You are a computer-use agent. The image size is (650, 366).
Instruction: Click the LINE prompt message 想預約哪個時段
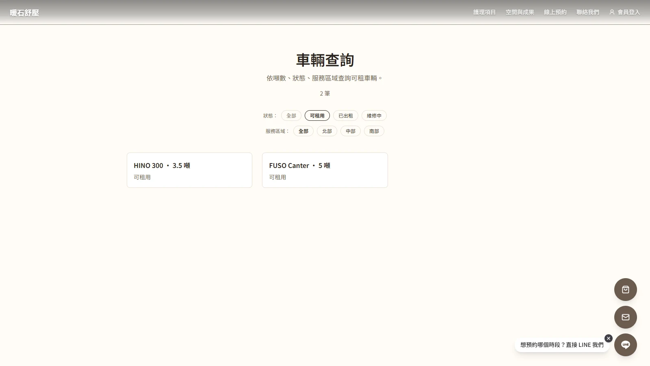point(562,345)
